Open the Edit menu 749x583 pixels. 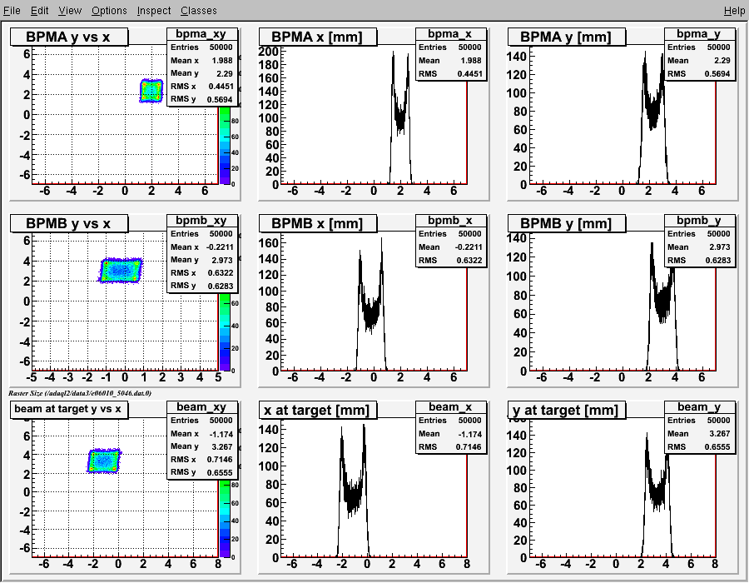coord(40,11)
